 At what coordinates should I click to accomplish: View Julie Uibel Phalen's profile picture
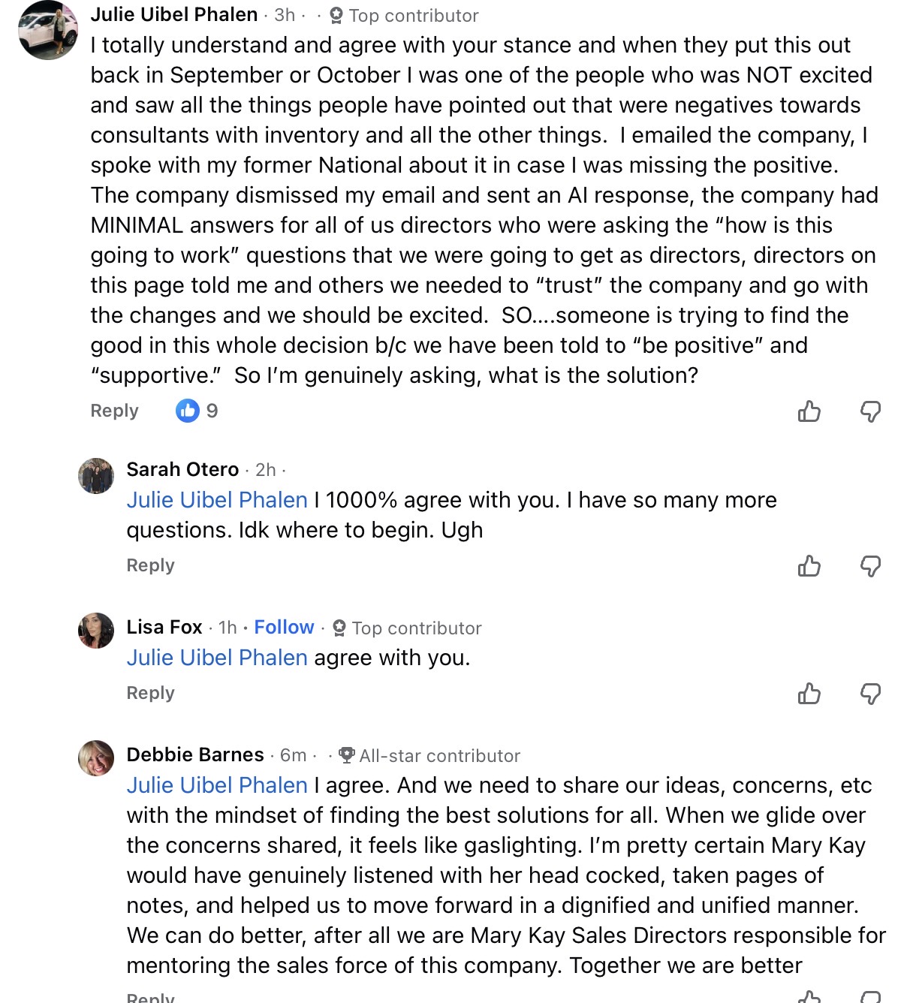point(48,30)
